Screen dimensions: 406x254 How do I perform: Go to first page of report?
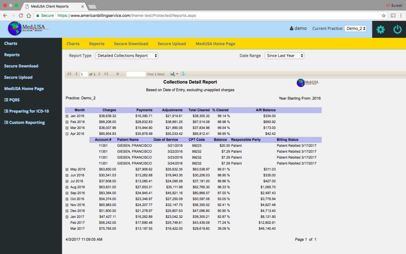pyautogui.click(x=69, y=74)
